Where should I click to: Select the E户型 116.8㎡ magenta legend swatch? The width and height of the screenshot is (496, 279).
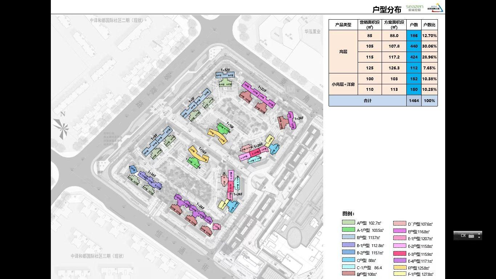point(399,231)
